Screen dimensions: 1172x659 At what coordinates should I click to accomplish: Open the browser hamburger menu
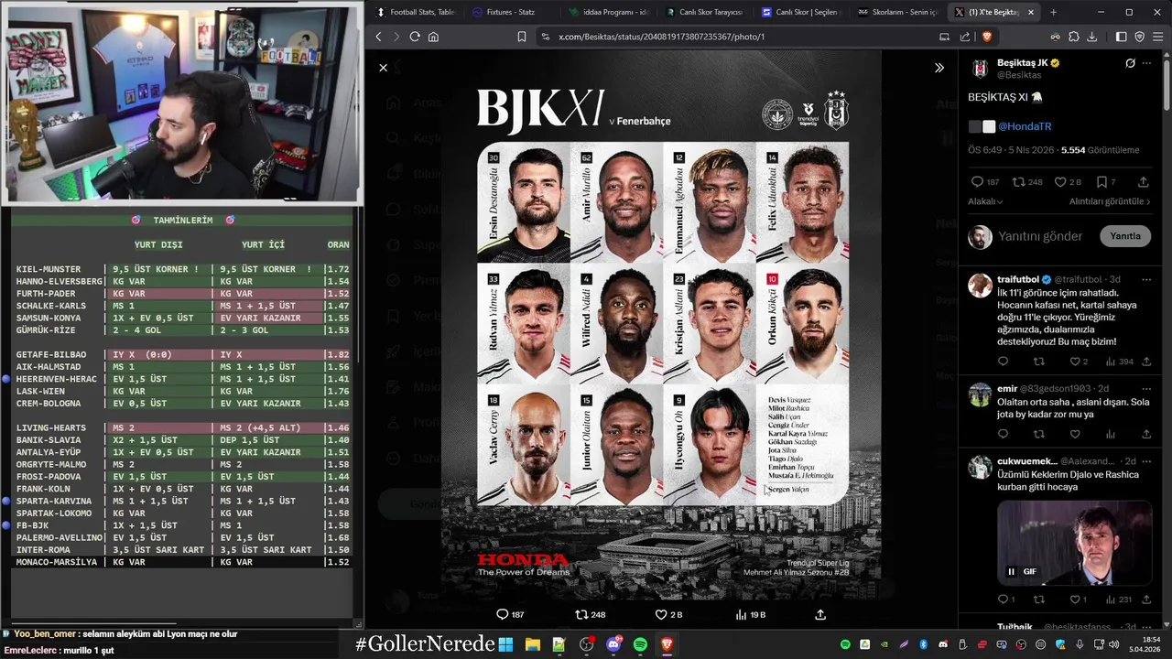point(1158,37)
